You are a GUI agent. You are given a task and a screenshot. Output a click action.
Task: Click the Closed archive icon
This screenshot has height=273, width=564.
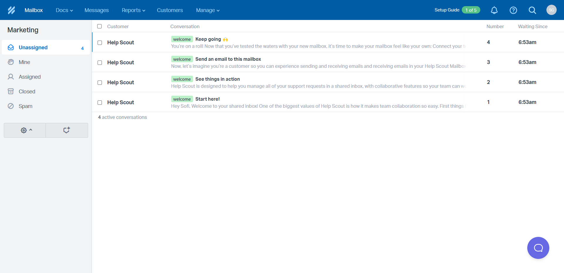click(11, 91)
